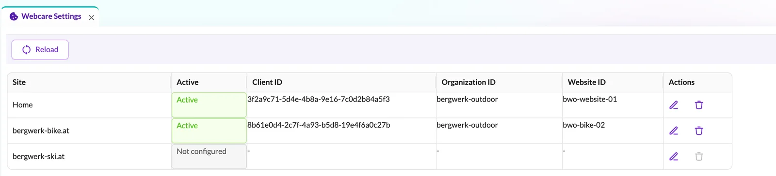
Task: Click the Active column header
Action: coord(209,82)
